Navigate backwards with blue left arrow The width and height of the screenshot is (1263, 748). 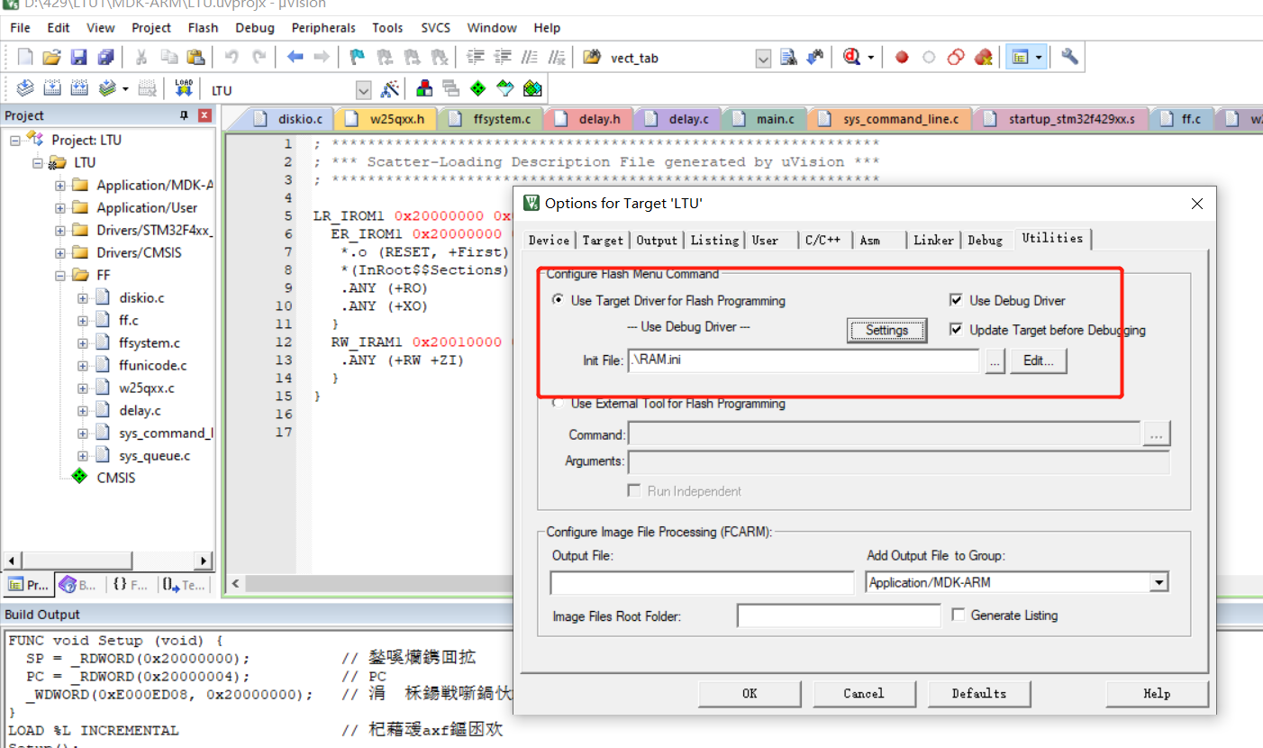pyautogui.click(x=295, y=58)
